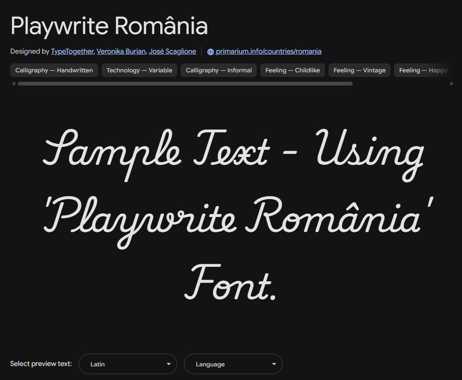Click the 'Designed by' text

29,51
